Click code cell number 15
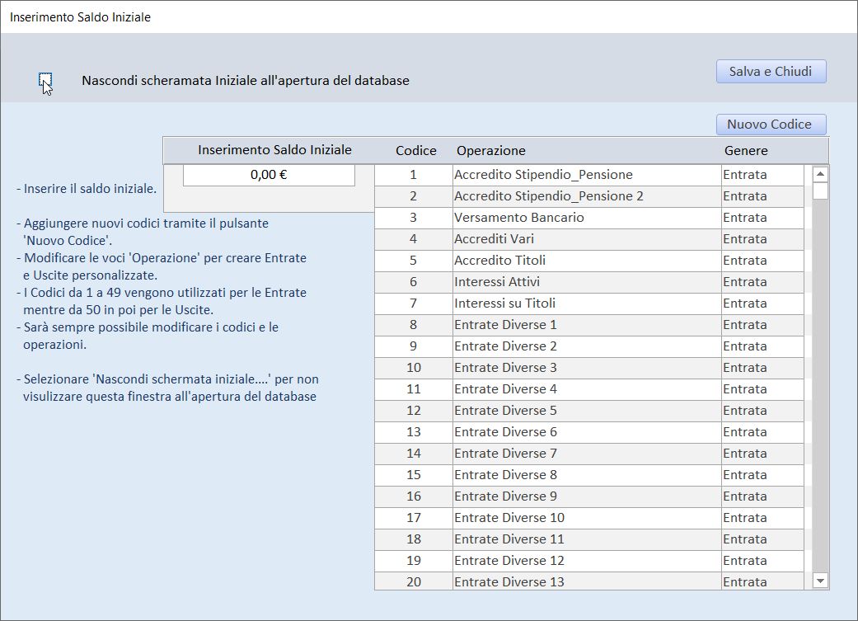The image size is (858, 621). click(x=414, y=475)
